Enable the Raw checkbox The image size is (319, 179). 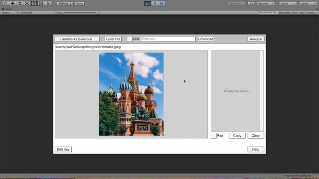[x=214, y=136]
